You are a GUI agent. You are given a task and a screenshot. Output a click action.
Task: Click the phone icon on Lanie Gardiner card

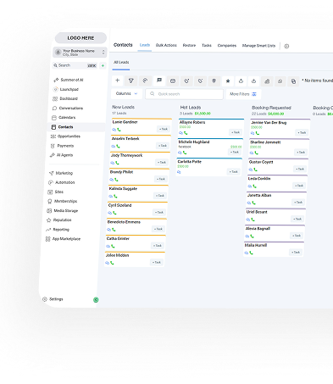119,130
